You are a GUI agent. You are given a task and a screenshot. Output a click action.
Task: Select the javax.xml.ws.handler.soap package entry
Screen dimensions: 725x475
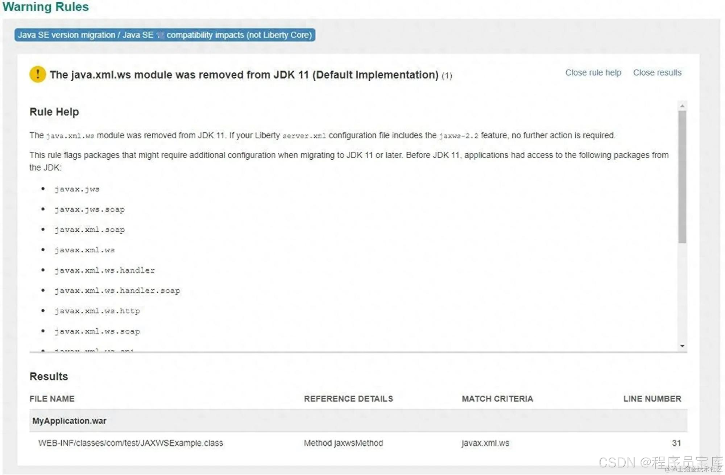[117, 290]
